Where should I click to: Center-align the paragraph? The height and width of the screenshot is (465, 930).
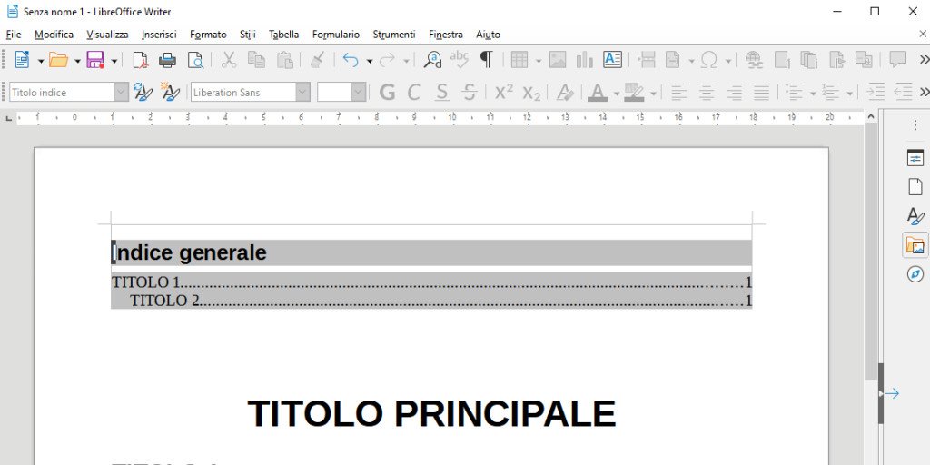(x=706, y=92)
